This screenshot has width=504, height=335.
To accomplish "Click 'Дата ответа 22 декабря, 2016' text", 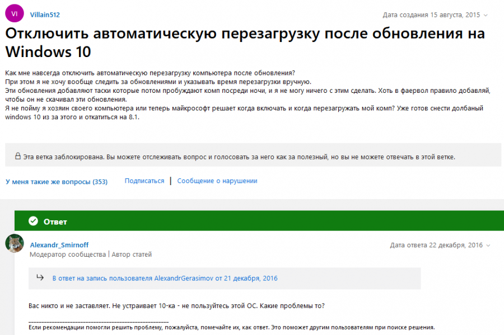I will [x=436, y=245].
